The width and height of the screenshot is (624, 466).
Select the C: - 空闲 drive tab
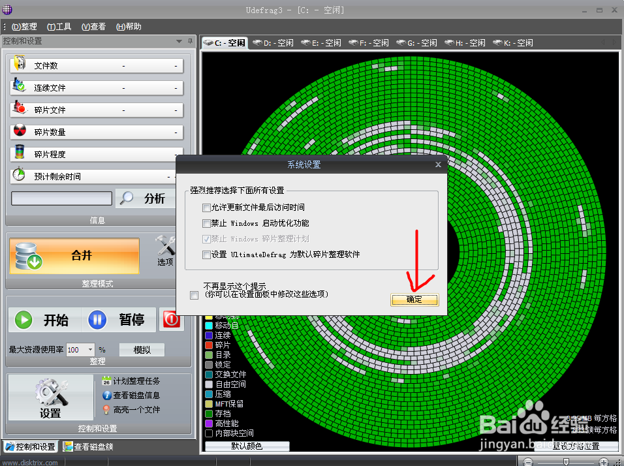tap(225, 43)
